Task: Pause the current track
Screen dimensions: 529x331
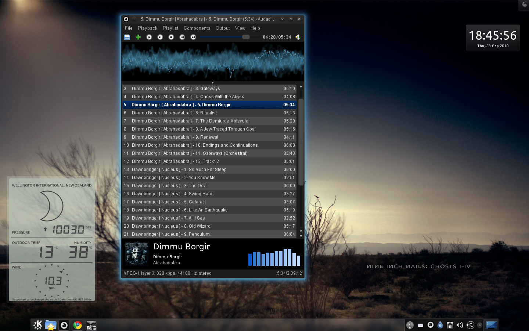Action: pos(160,37)
